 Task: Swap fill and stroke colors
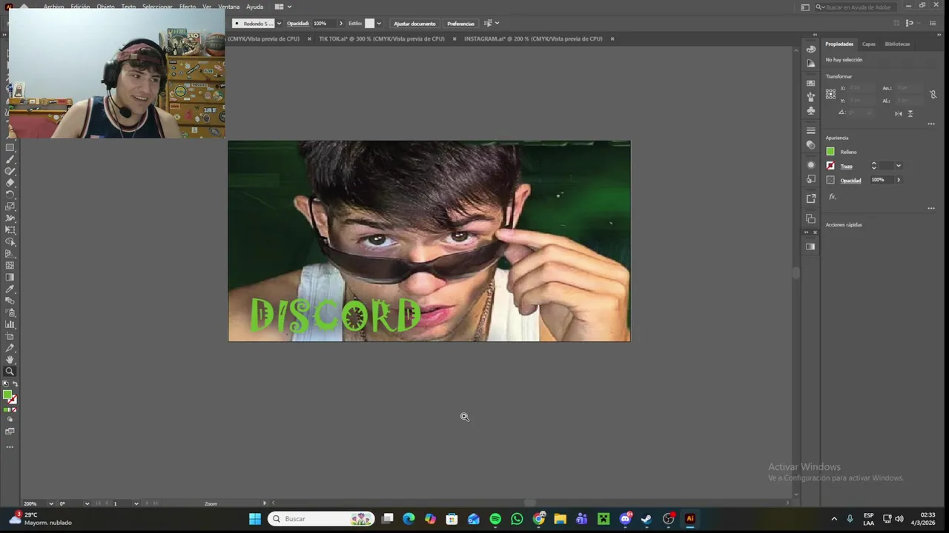click(x=16, y=383)
